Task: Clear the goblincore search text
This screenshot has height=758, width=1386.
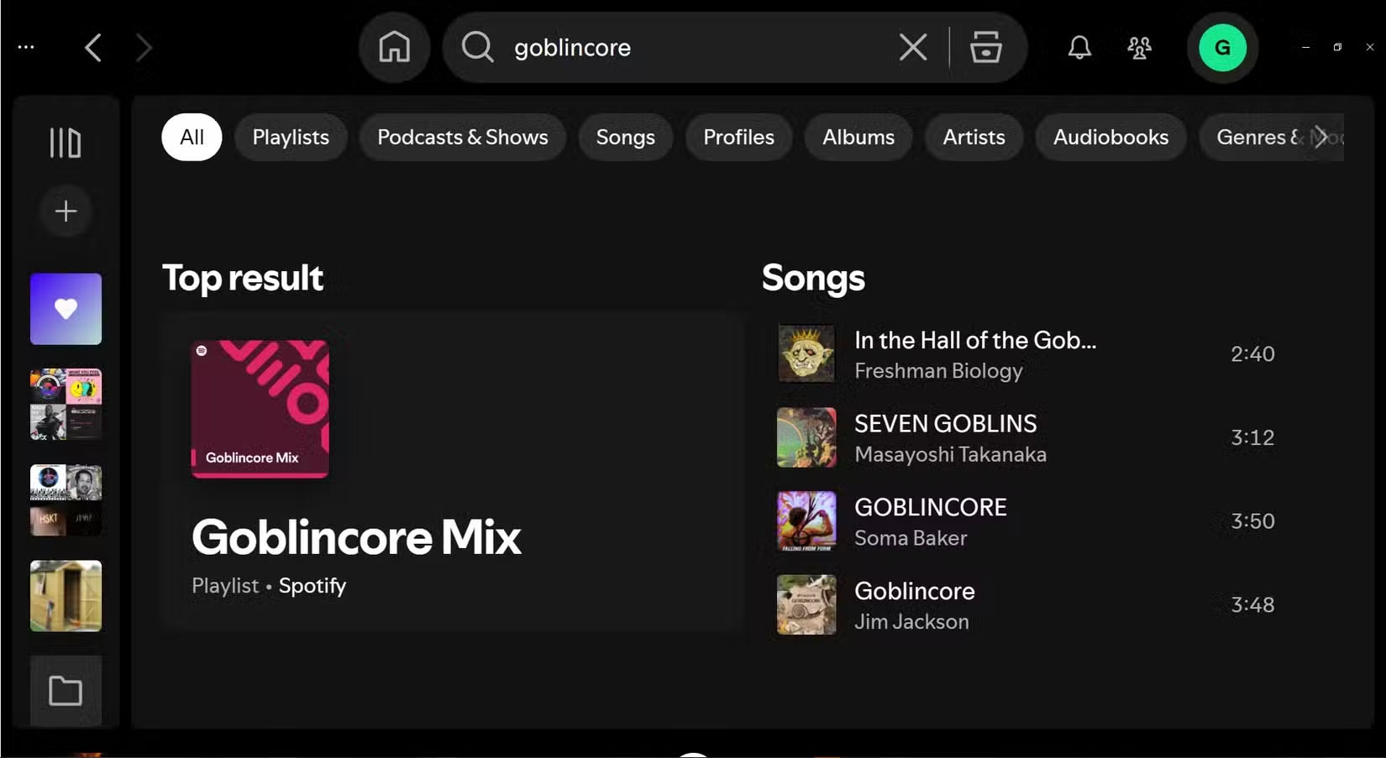Action: coord(913,47)
